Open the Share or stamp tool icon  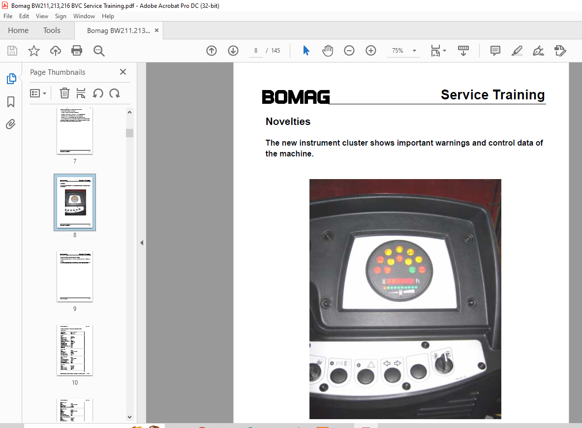pyautogui.click(x=560, y=51)
